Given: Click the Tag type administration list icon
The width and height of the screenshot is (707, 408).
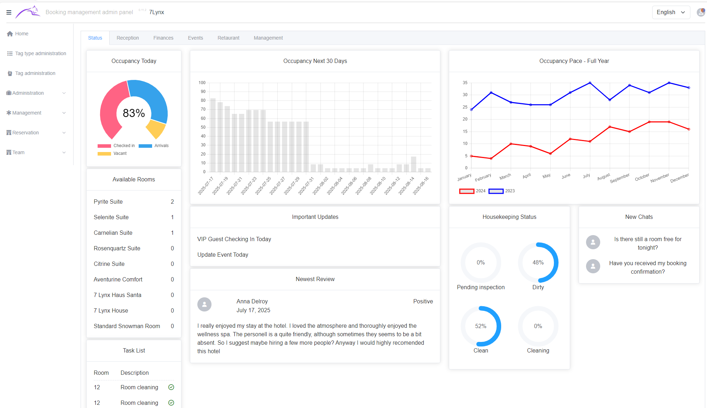Looking at the screenshot, I should tap(10, 54).
